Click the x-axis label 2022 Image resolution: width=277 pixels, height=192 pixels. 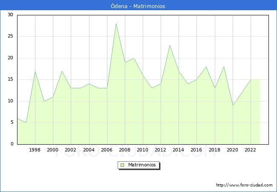[x=251, y=150]
